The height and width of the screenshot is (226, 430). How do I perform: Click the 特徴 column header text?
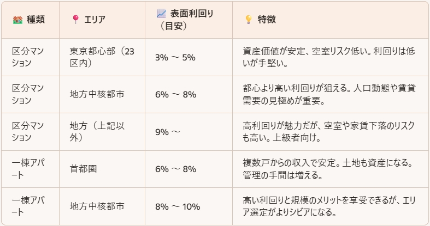pos(267,20)
